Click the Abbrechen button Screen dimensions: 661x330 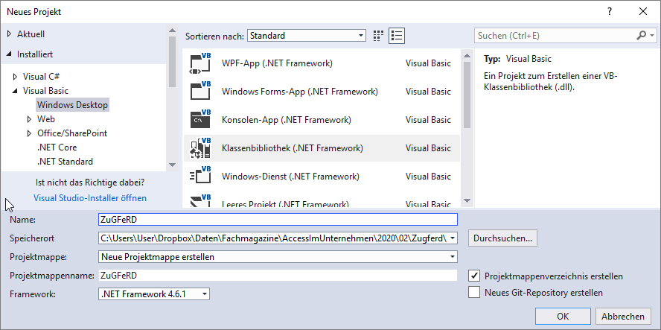pyautogui.click(x=623, y=317)
